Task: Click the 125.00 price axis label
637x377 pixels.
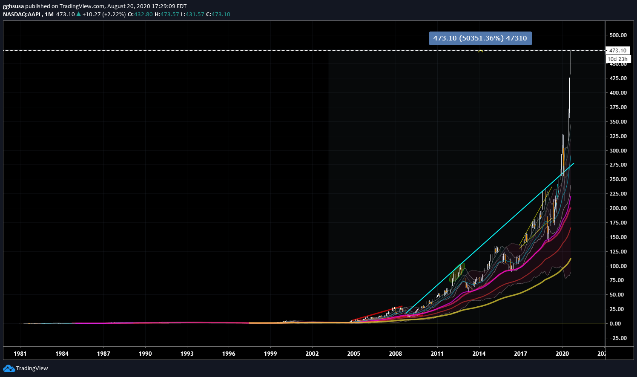Action: [x=618, y=252]
